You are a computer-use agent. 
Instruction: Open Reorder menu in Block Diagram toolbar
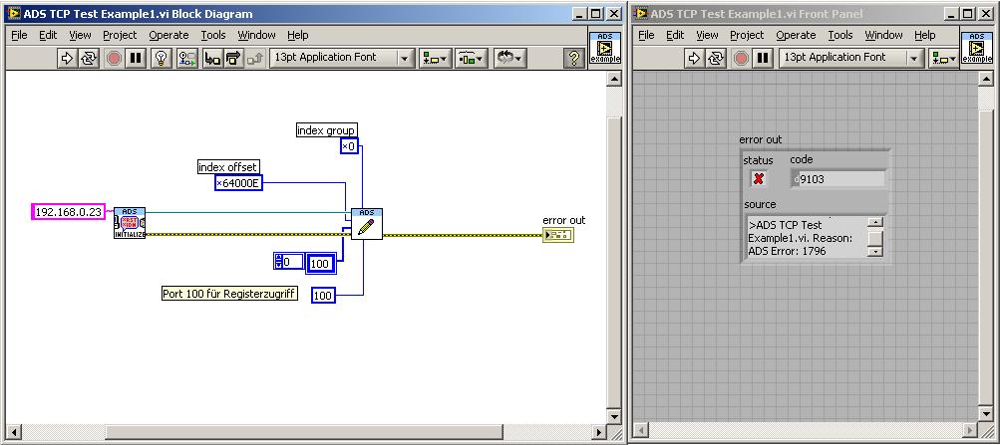(508, 59)
